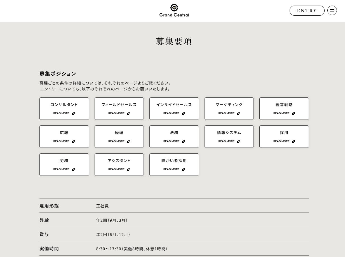Screen dimensions: 345x257
Task: Click external-link icon under 情報システム
Action: point(239,141)
